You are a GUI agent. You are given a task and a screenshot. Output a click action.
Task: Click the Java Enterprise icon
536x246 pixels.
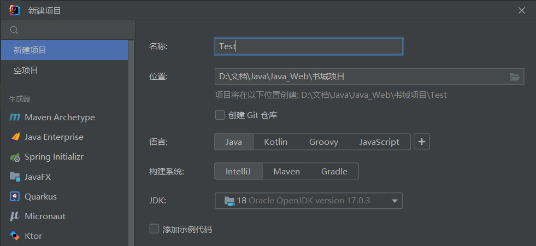[15, 137]
